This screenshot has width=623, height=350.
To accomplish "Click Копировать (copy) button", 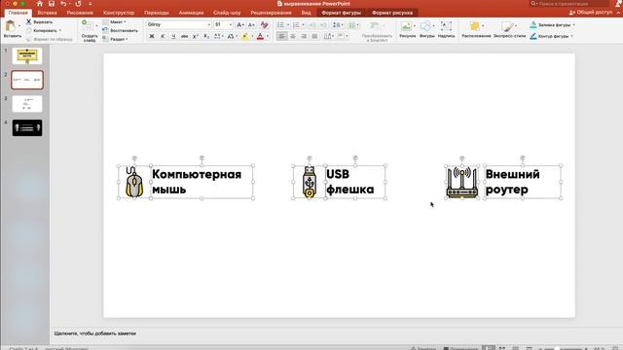I will click(42, 30).
